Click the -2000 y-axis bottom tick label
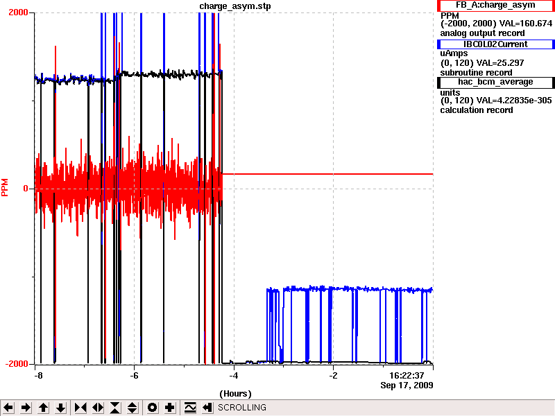The image size is (555, 416). pyautogui.click(x=16, y=364)
